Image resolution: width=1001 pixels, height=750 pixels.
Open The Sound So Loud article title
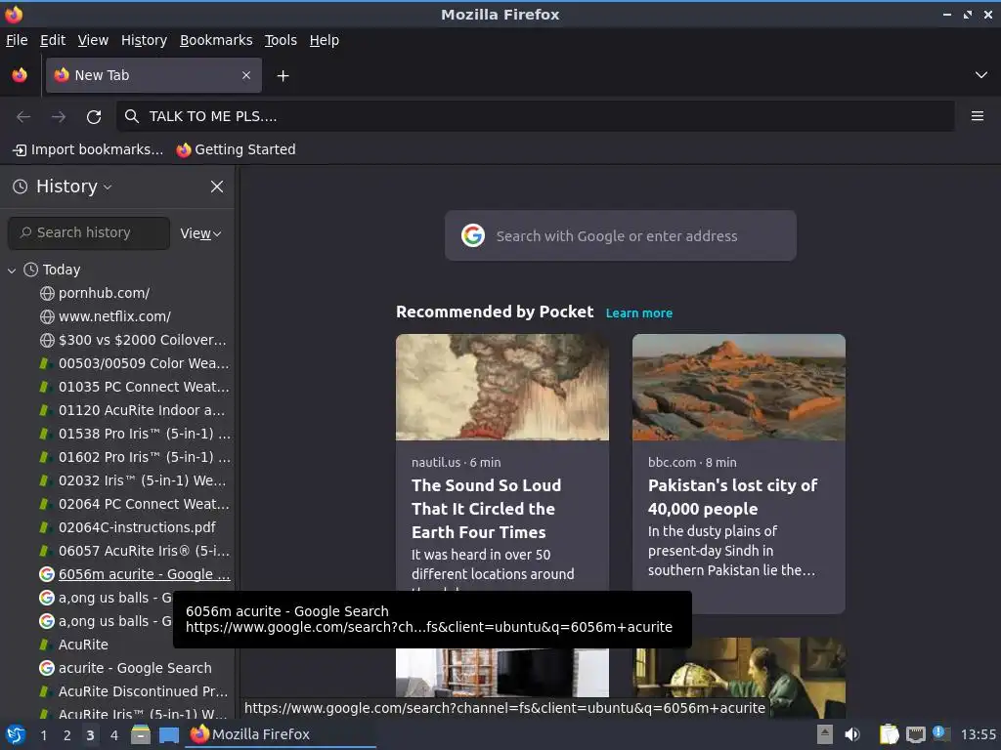[487, 509]
